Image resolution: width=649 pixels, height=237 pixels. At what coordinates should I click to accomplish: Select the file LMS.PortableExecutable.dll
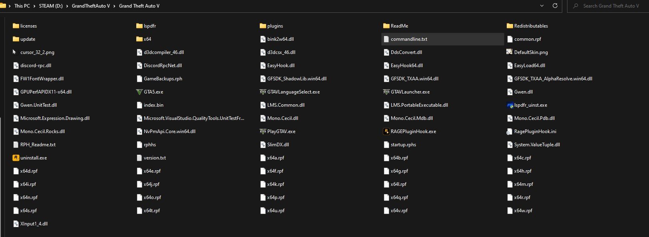(419, 105)
